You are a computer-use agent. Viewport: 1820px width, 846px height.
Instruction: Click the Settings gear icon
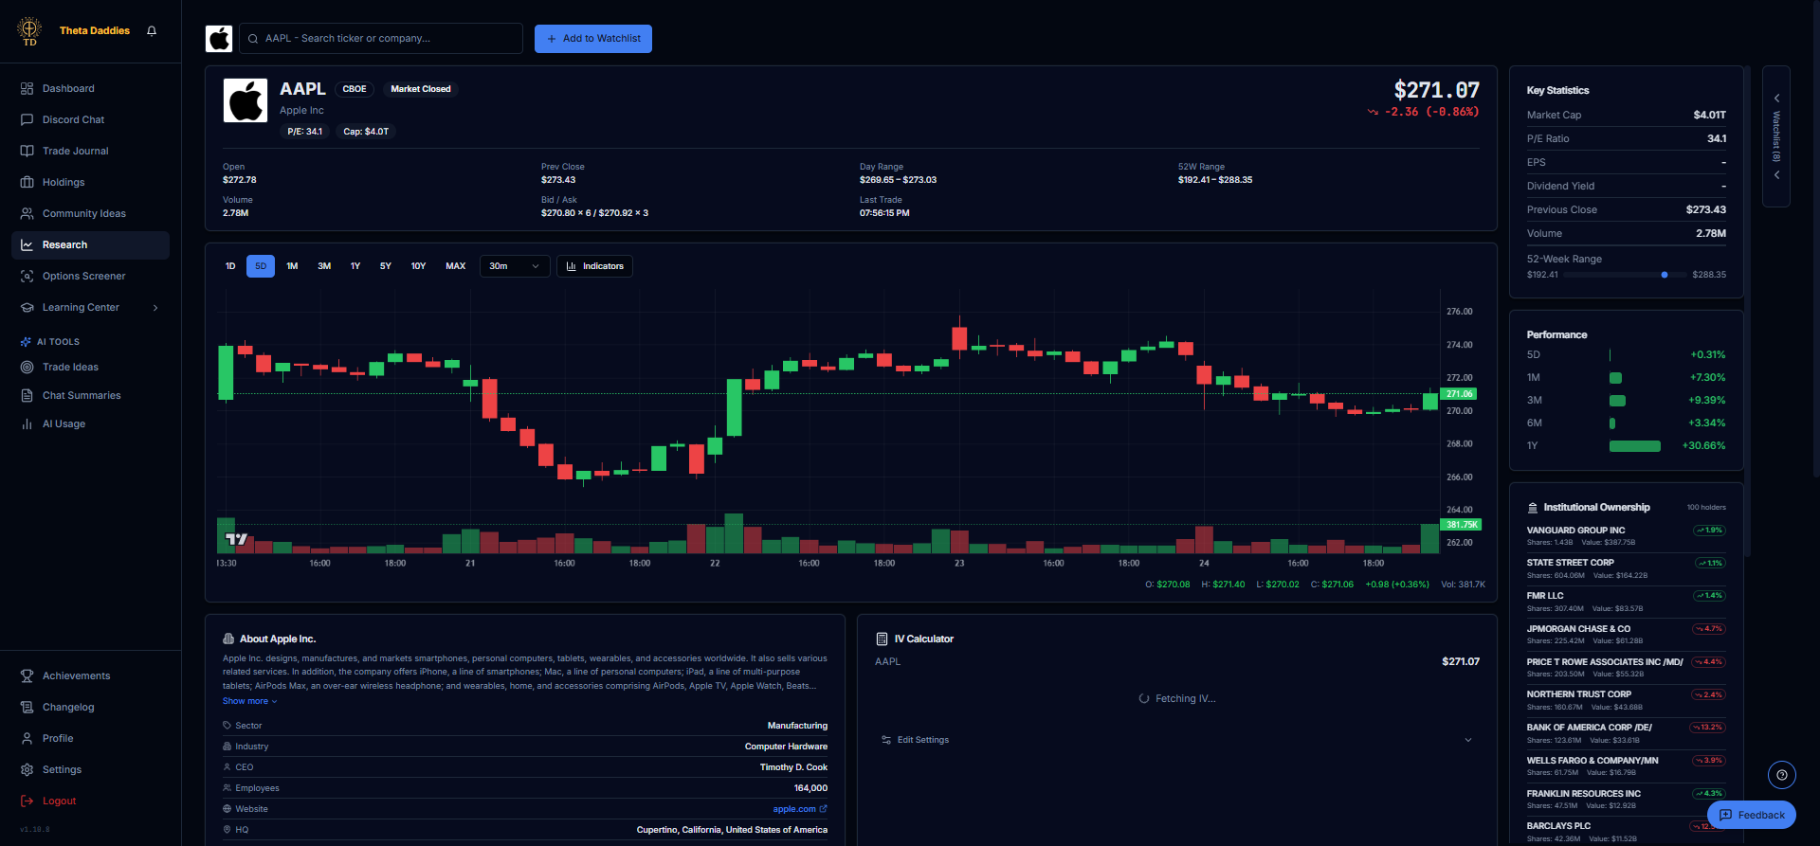click(27, 770)
